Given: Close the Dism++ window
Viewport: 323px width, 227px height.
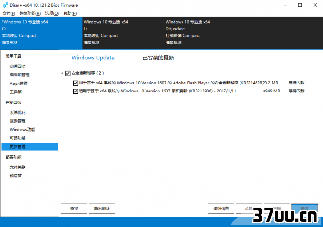Looking at the screenshot, I should 315,5.
